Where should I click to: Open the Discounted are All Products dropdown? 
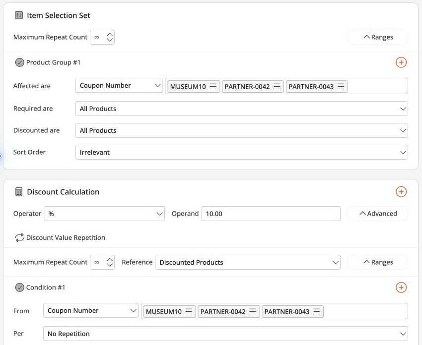(x=242, y=130)
